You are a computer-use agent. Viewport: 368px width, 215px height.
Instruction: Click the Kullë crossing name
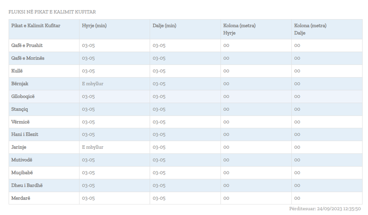click(x=17, y=71)
